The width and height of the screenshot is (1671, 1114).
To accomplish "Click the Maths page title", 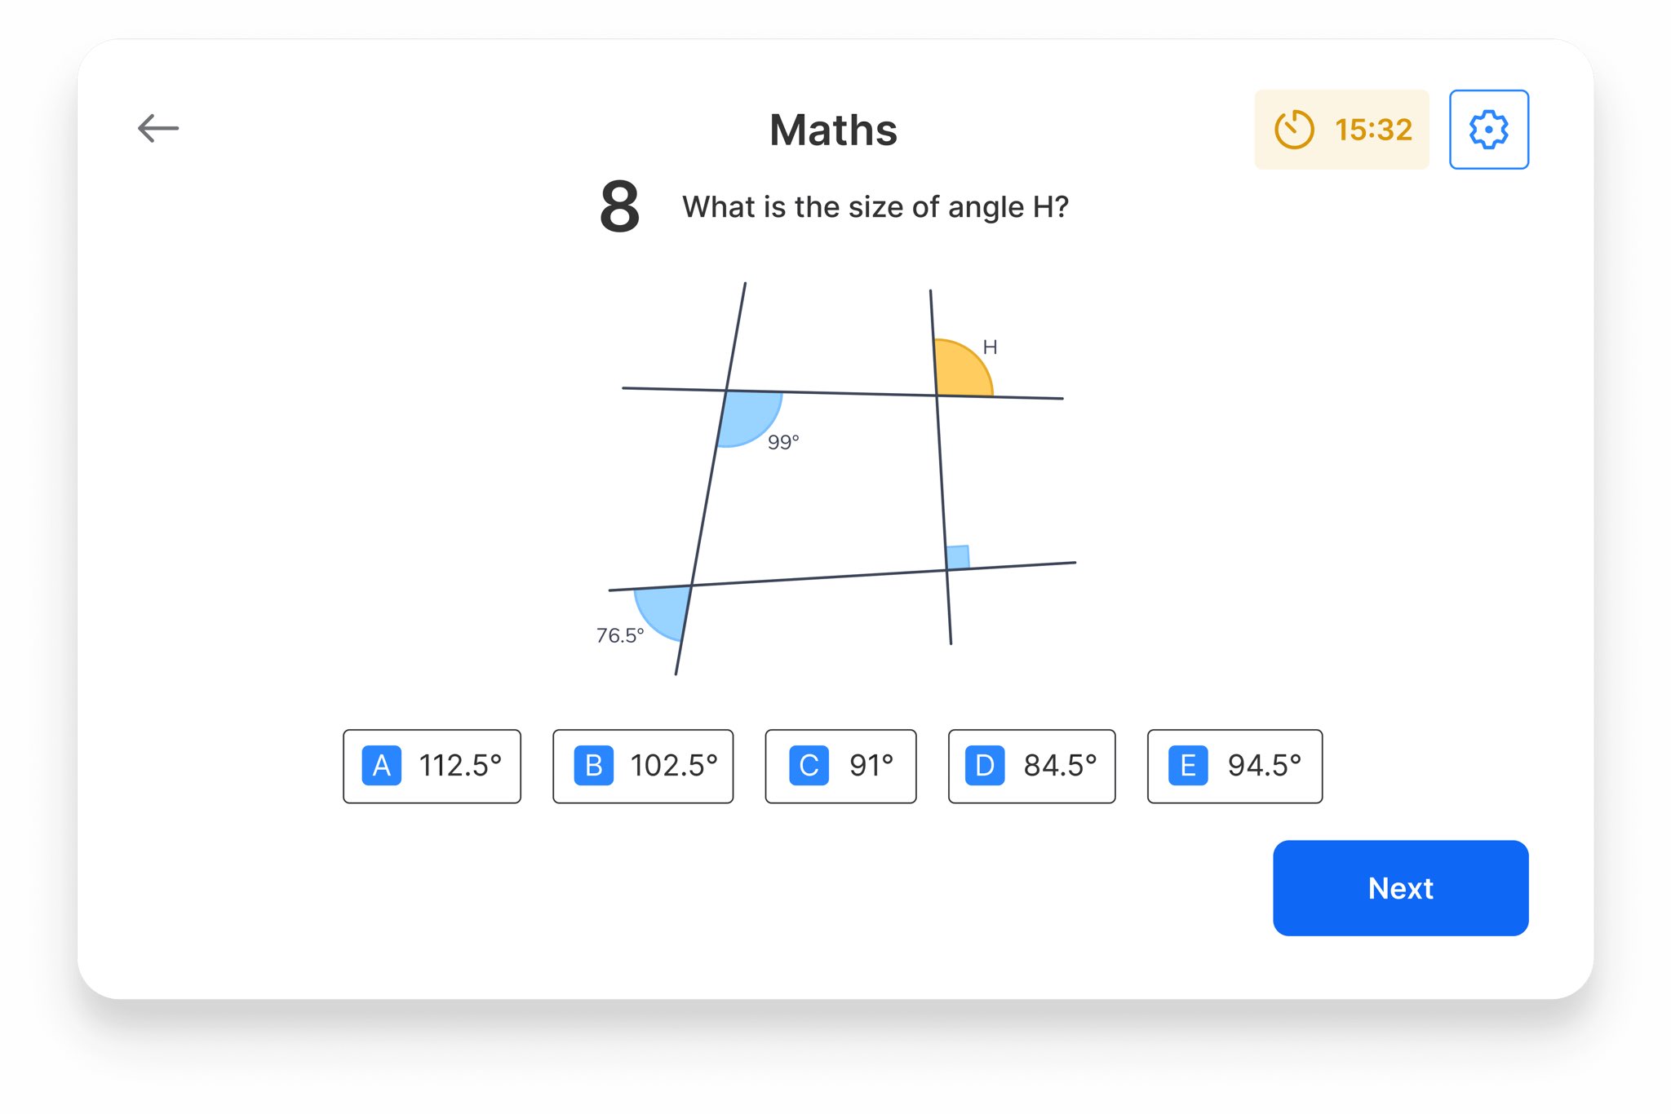I will [833, 130].
